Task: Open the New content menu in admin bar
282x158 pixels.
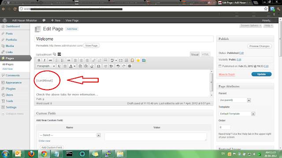Action: [x=56, y=21]
